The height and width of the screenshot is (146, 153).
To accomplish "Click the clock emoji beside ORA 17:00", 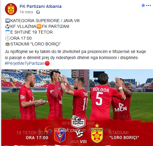I will [x=8, y=38].
